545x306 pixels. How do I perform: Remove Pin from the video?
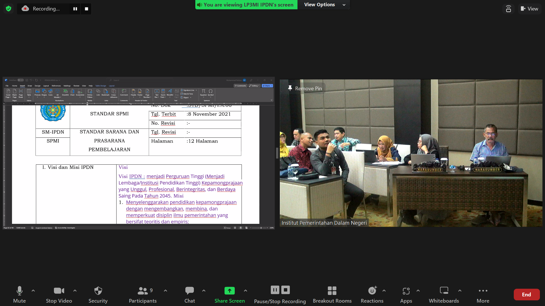point(305,88)
